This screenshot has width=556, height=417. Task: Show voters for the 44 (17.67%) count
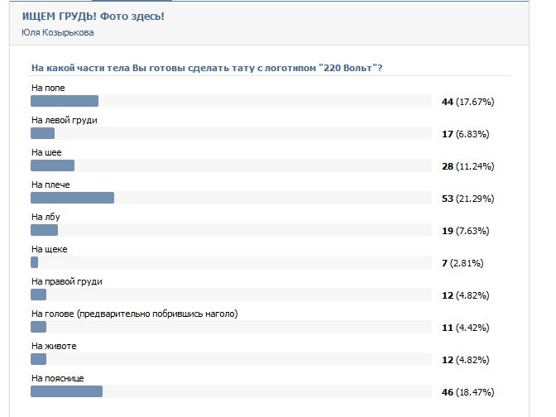(x=467, y=102)
